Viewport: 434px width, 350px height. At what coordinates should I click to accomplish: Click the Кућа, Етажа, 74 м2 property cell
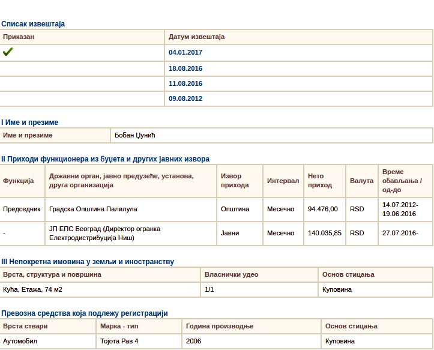coord(31,289)
